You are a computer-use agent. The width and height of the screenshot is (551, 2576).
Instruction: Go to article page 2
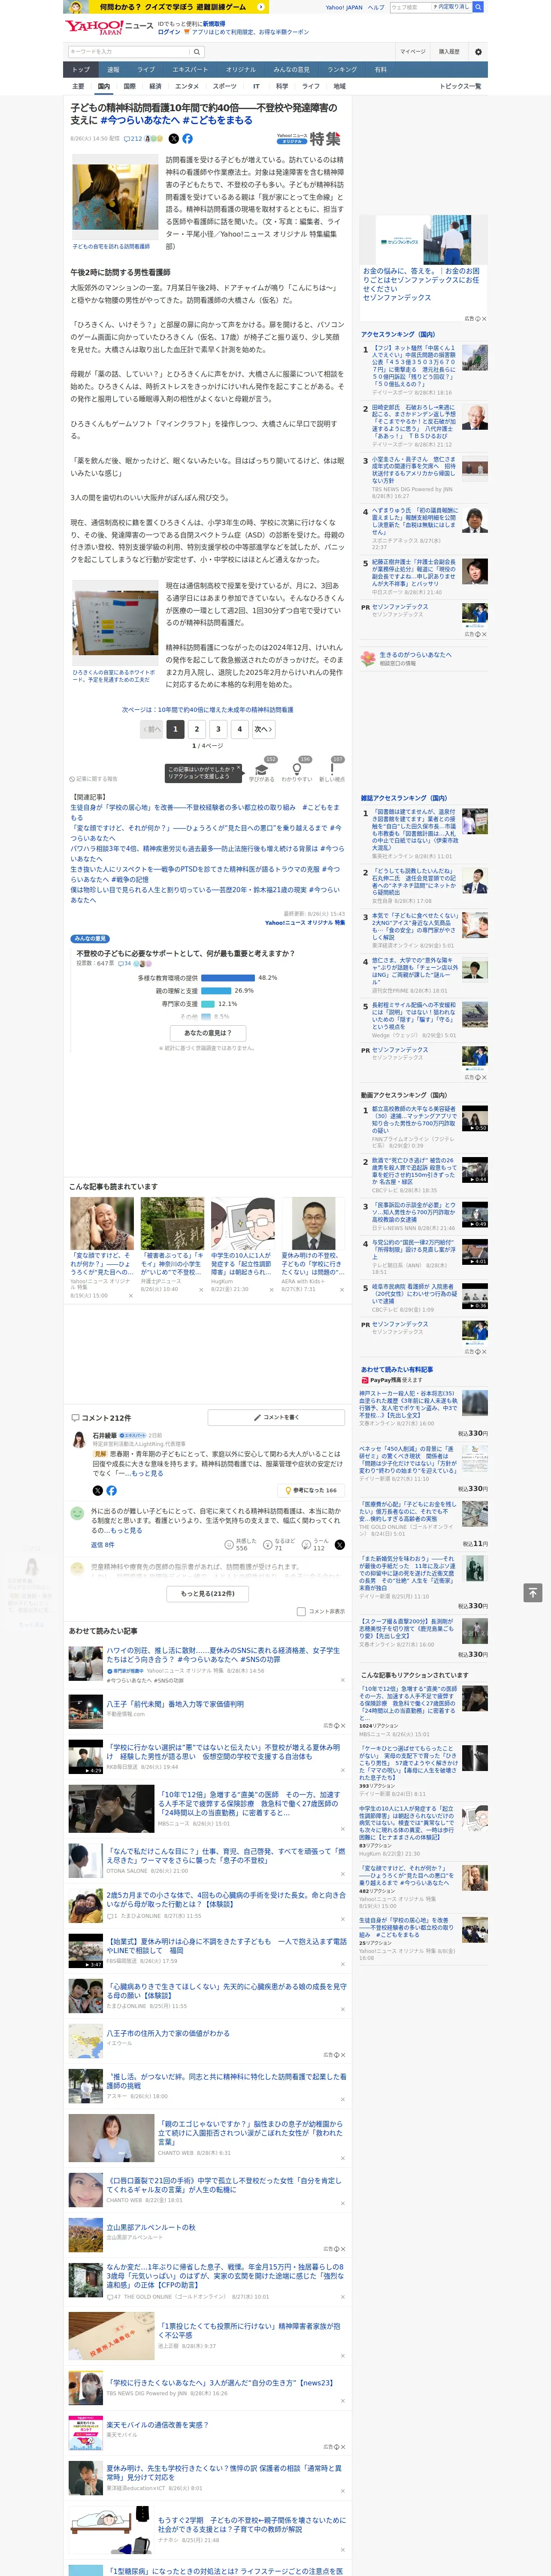pyautogui.click(x=197, y=729)
